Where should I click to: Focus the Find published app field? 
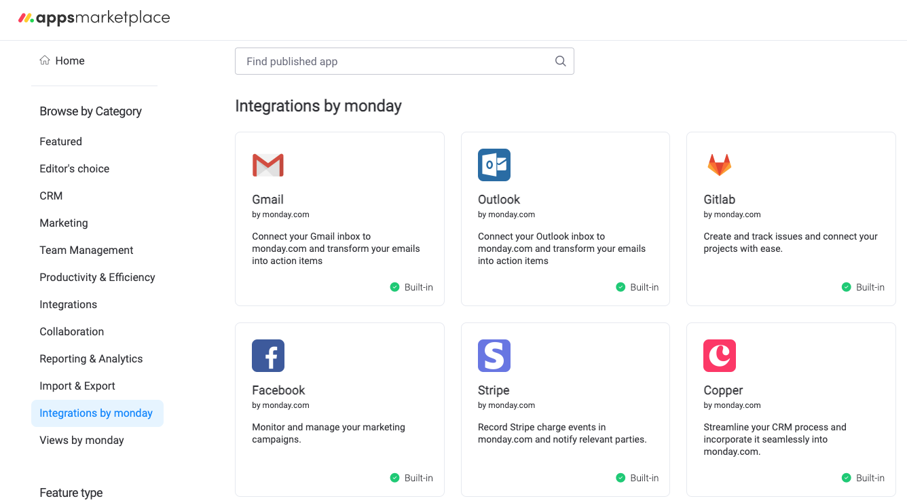(405, 61)
